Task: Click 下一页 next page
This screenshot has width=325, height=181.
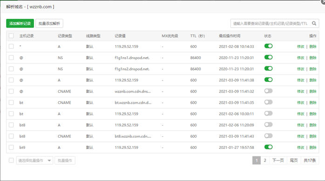Action: (x=278, y=160)
